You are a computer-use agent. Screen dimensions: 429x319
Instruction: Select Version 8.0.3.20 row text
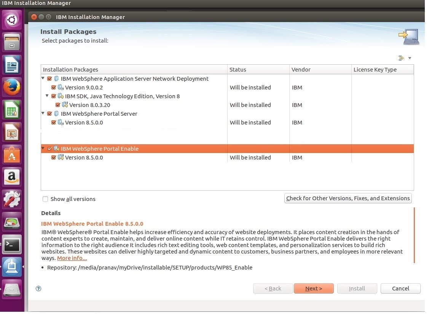tap(89, 105)
